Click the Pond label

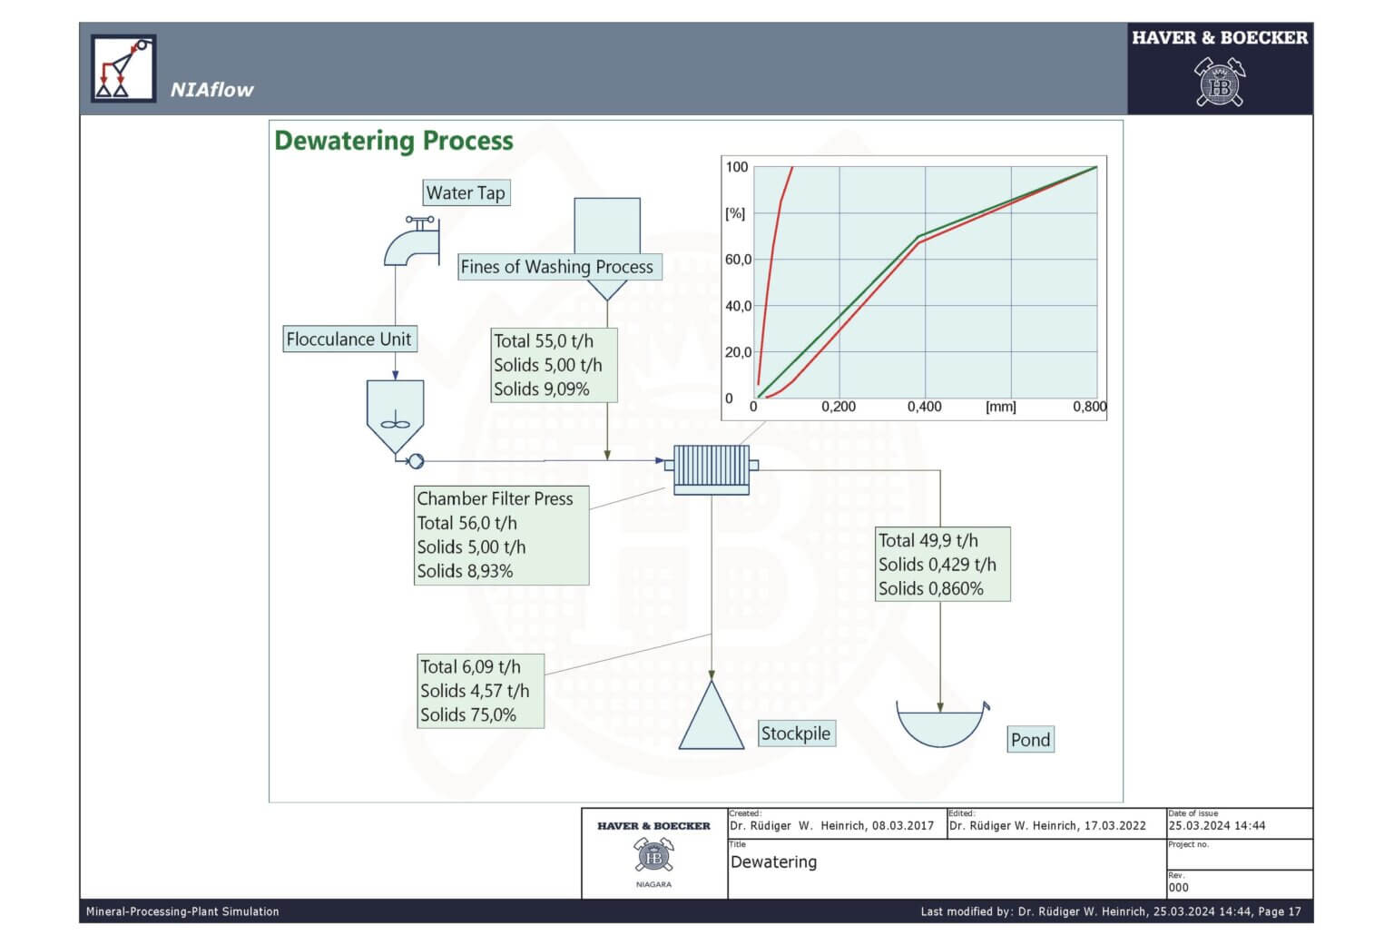pyautogui.click(x=1031, y=740)
